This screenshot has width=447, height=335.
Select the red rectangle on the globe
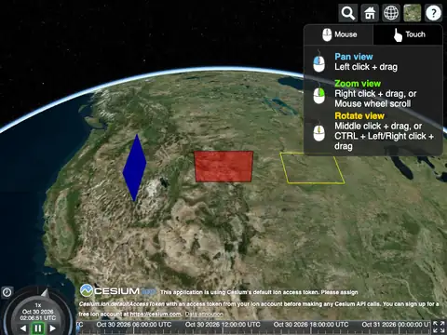tap(223, 167)
